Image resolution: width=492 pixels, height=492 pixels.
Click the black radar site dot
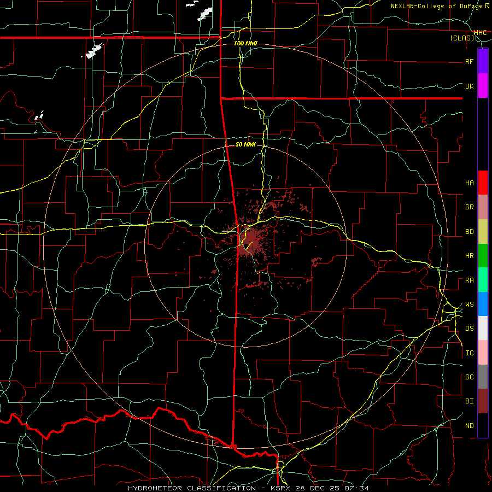click(x=247, y=245)
